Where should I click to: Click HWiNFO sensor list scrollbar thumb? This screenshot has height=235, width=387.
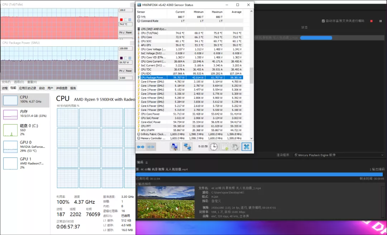pos(251,76)
